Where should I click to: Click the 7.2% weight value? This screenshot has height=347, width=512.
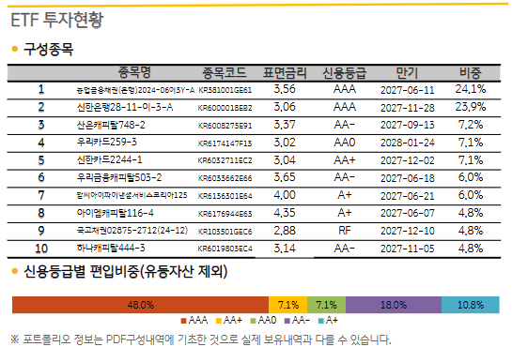click(471, 125)
